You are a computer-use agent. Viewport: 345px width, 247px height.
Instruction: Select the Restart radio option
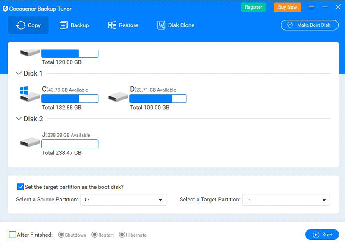tap(94, 235)
